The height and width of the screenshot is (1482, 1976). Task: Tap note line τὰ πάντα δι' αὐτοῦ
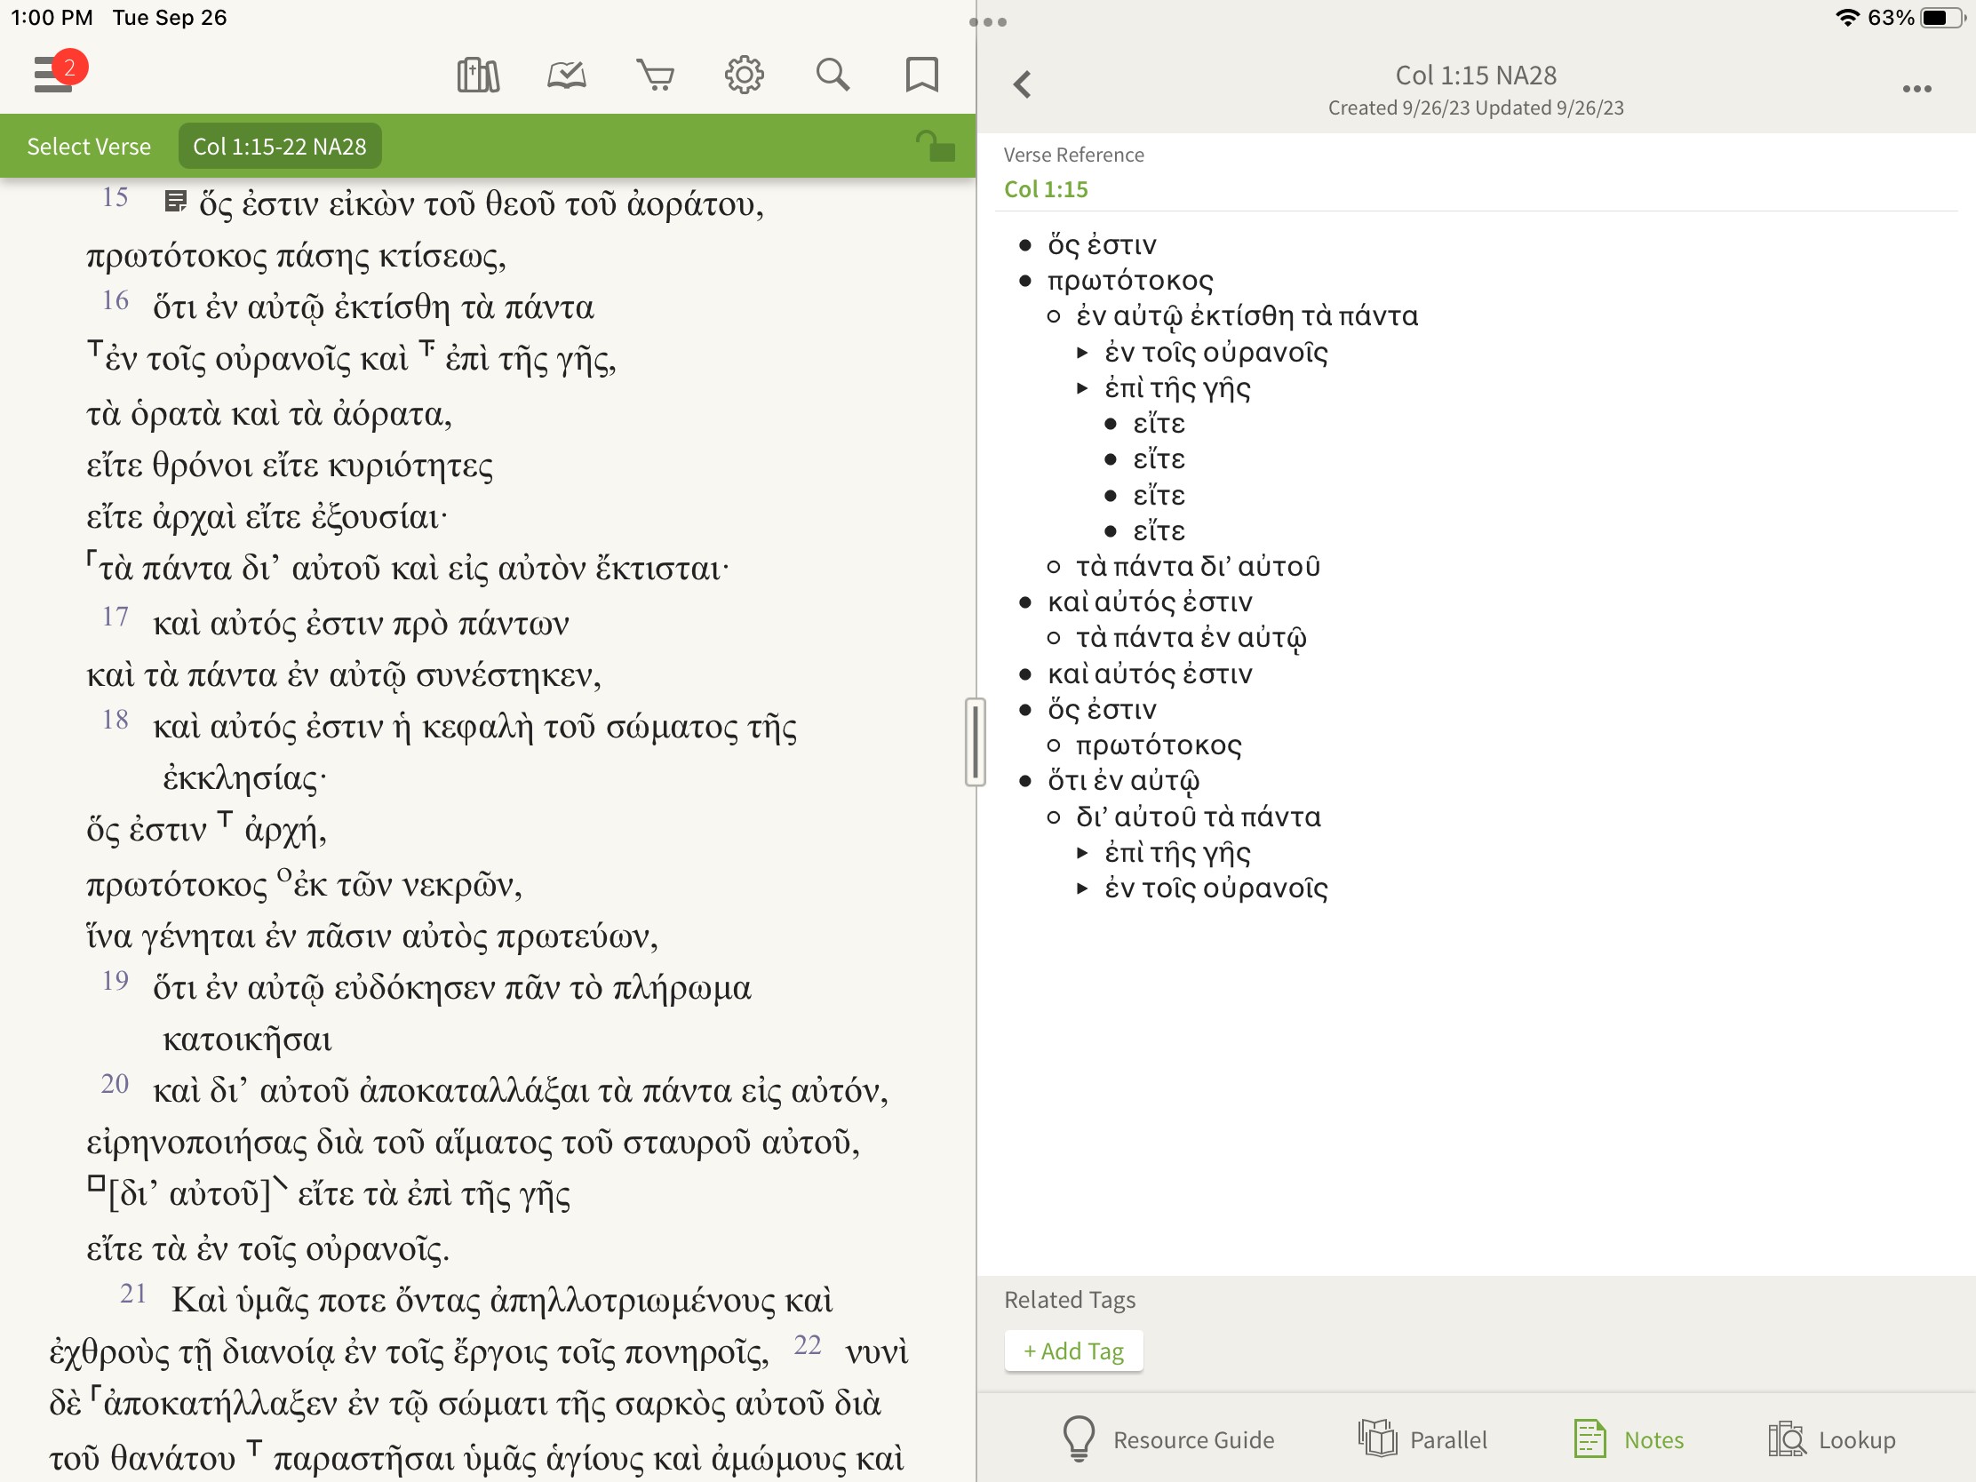[x=1198, y=566]
